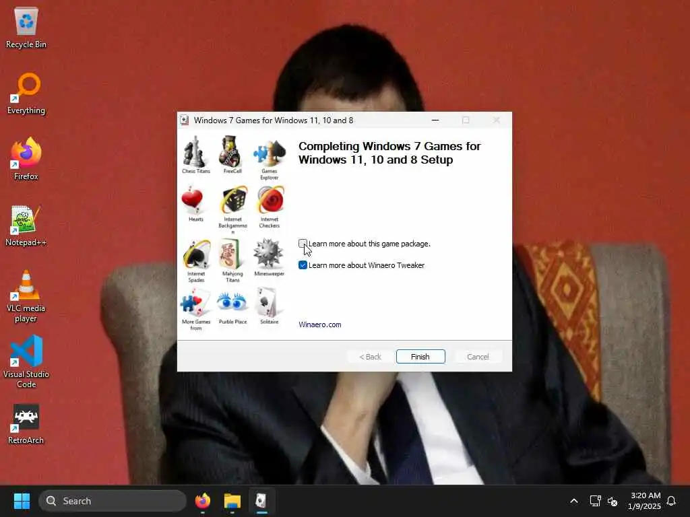Click the installer icon in taskbar

[x=261, y=501]
